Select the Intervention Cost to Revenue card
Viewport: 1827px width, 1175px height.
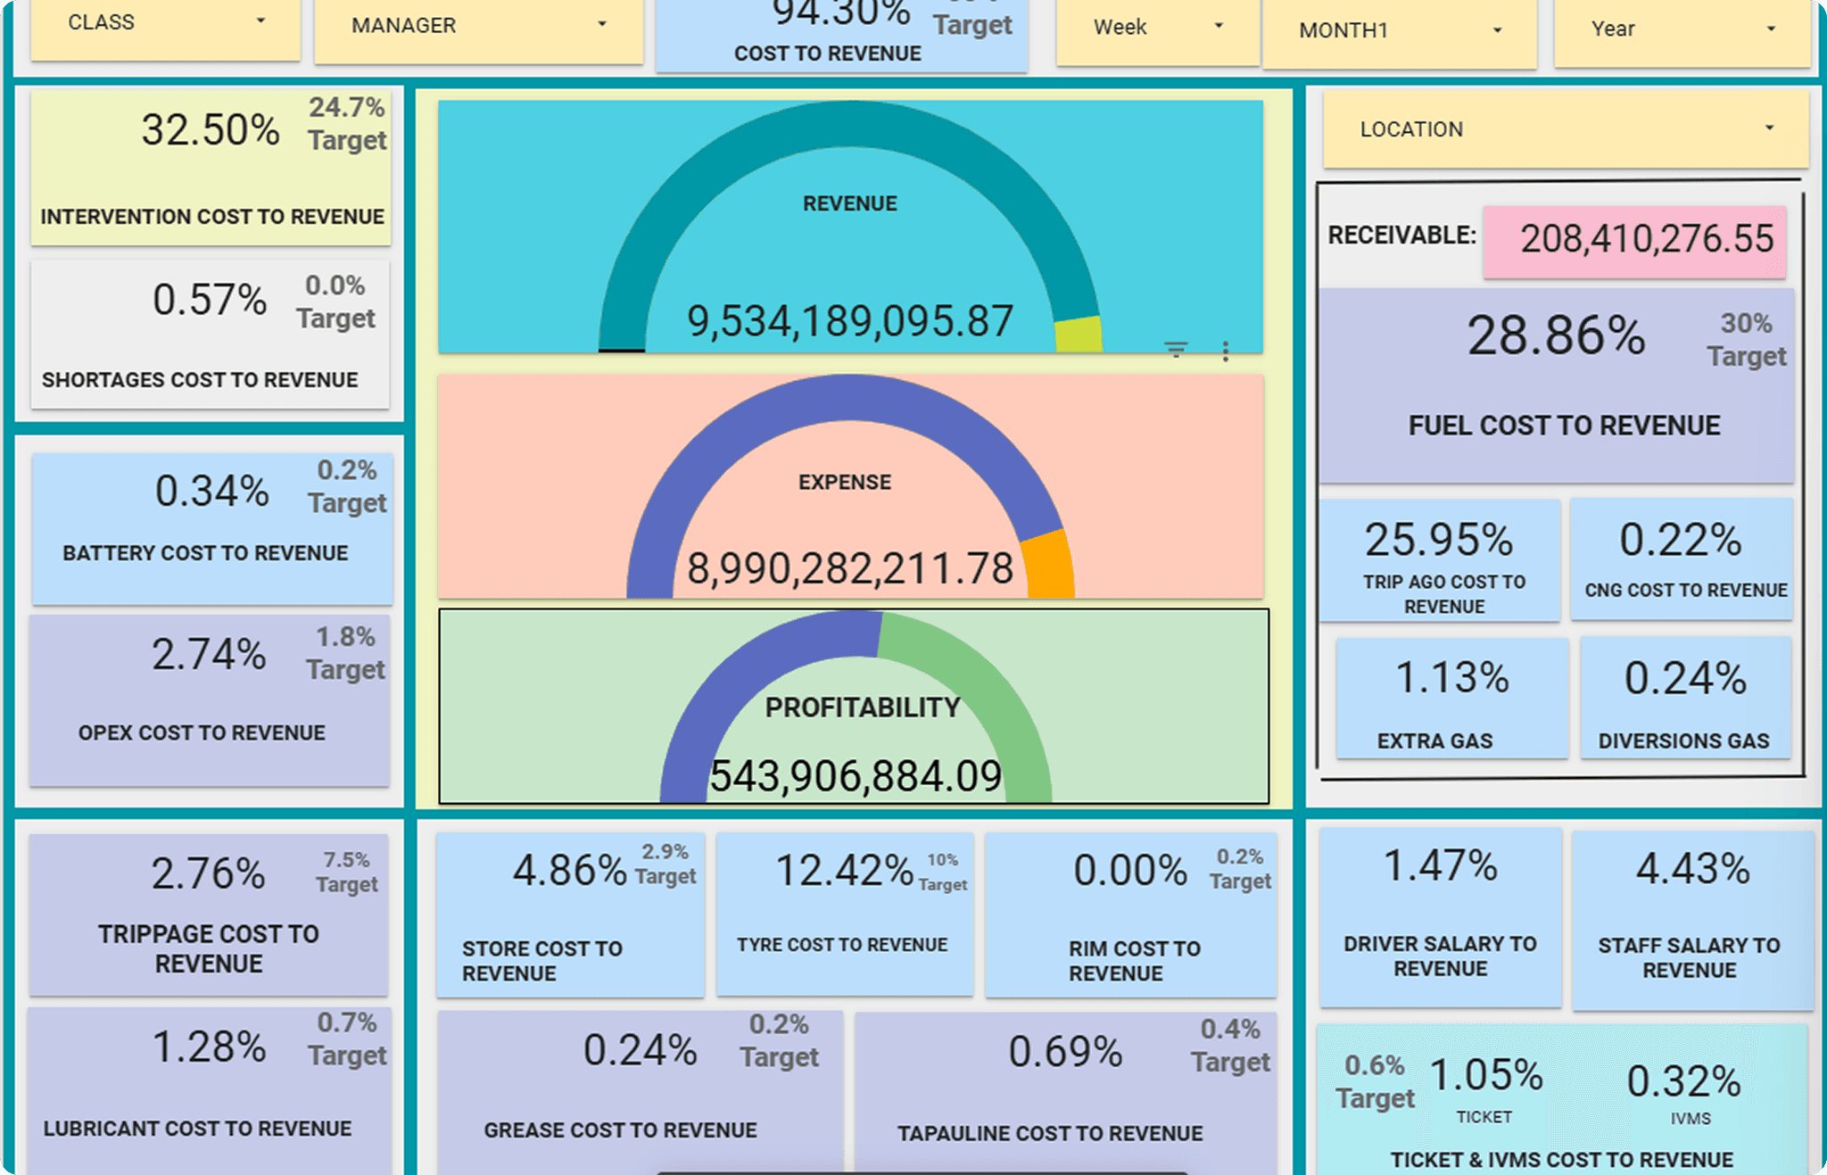211,168
